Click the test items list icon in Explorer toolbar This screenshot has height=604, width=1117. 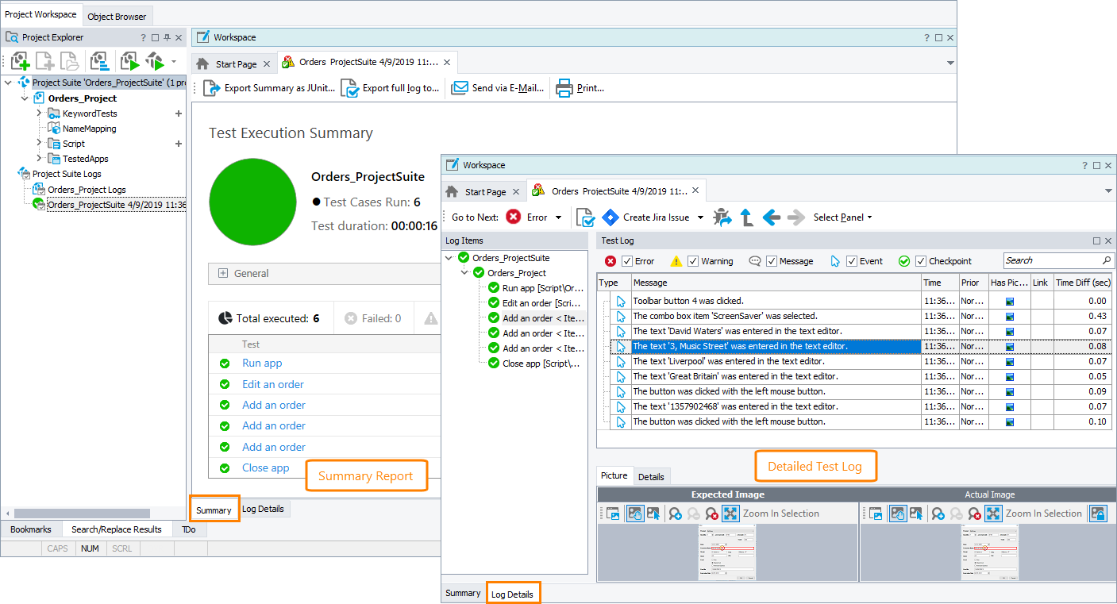(99, 61)
